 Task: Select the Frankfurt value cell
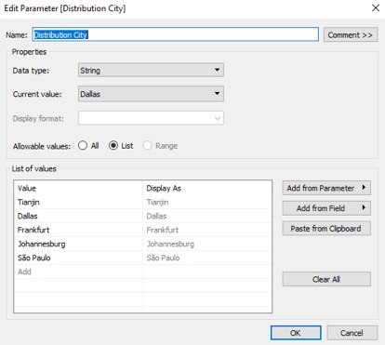[x=78, y=230]
